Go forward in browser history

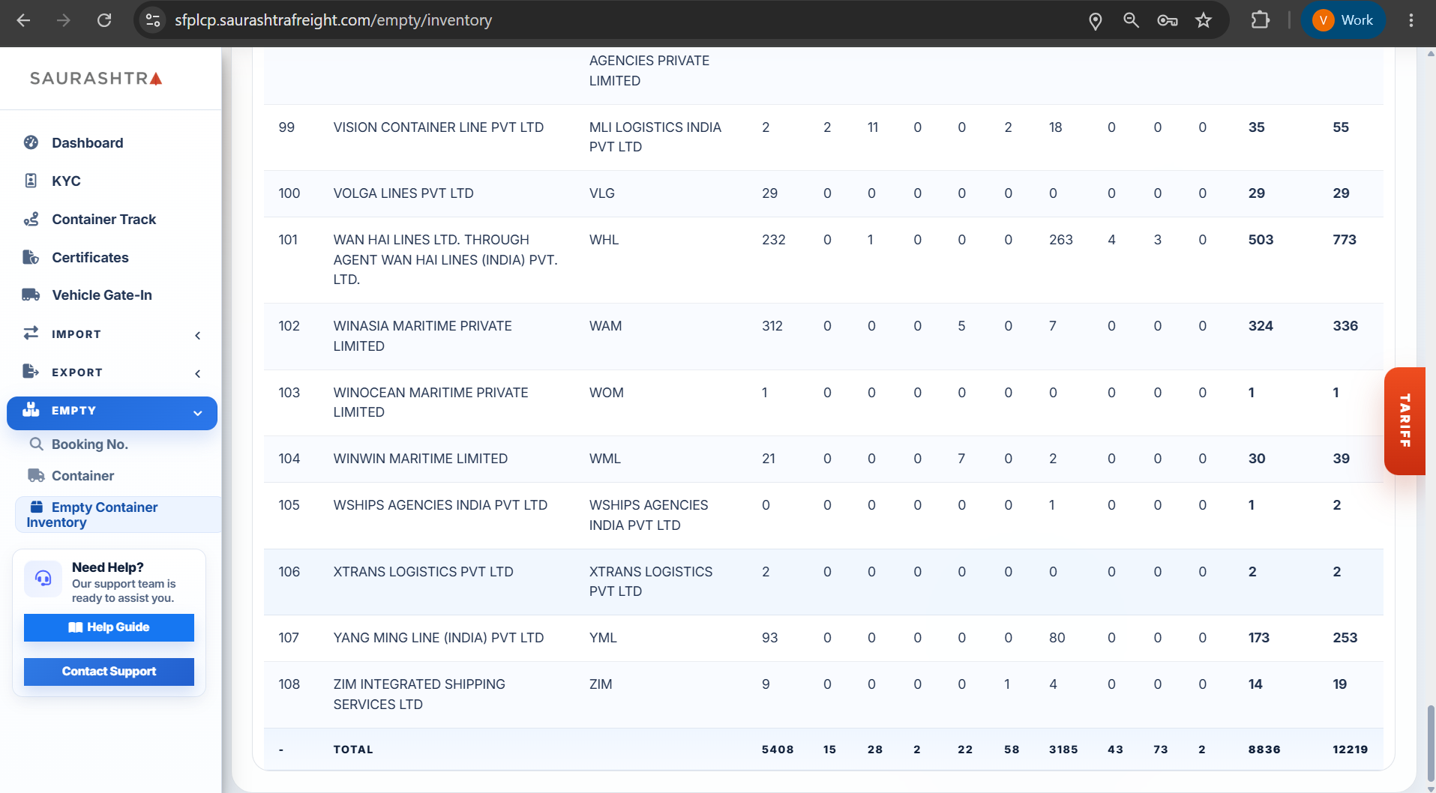[x=64, y=20]
